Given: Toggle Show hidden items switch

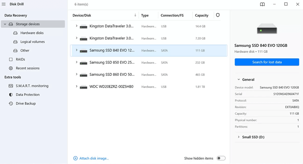Looking at the screenshot, I should coord(221,158).
